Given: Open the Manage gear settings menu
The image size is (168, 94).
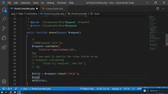Looking at the screenshot, I should (x=4, y=81).
